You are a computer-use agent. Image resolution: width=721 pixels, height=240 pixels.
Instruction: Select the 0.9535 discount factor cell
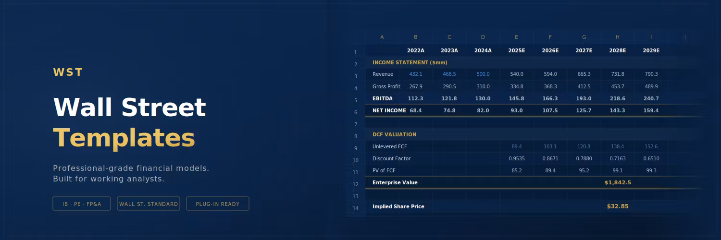[x=517, y=158]
